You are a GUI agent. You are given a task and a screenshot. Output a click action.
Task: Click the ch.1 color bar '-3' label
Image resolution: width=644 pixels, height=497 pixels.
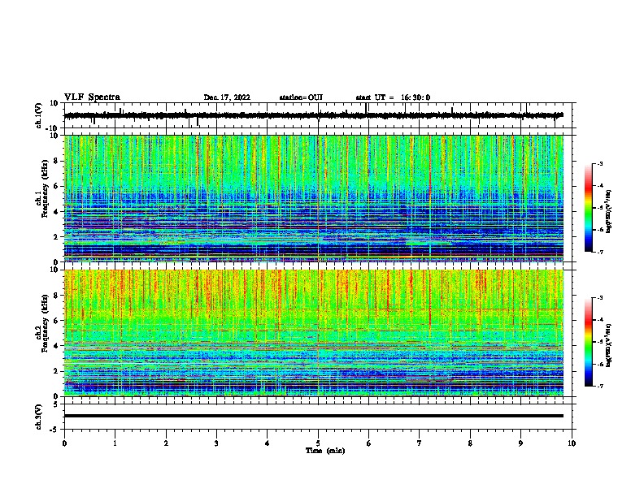tap(599, 164)
